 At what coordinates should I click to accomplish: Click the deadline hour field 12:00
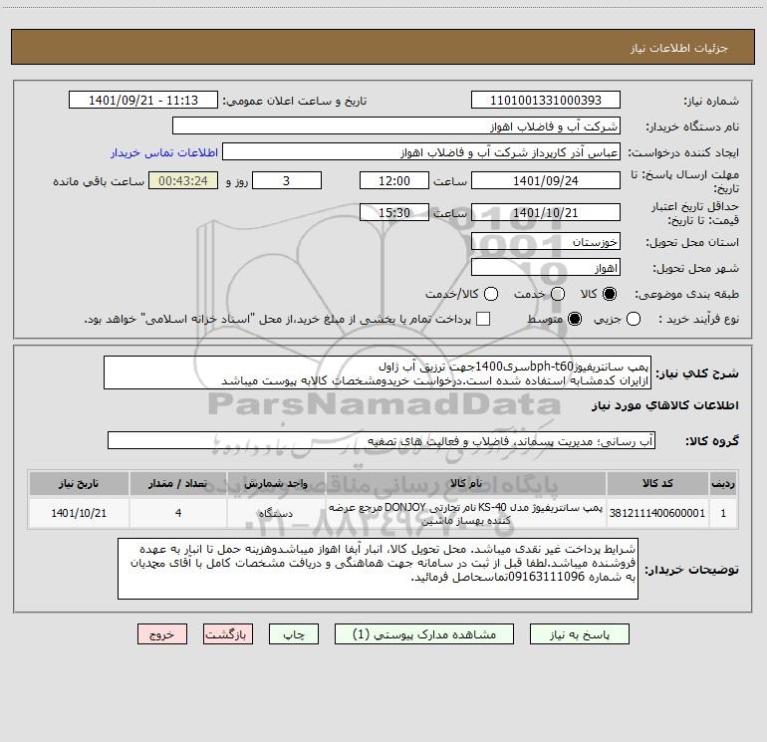point(394,180)
